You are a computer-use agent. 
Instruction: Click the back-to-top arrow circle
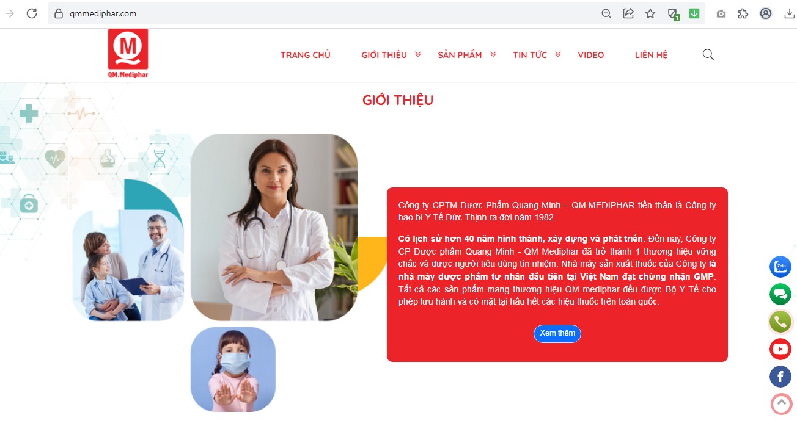tap(781, 404)
